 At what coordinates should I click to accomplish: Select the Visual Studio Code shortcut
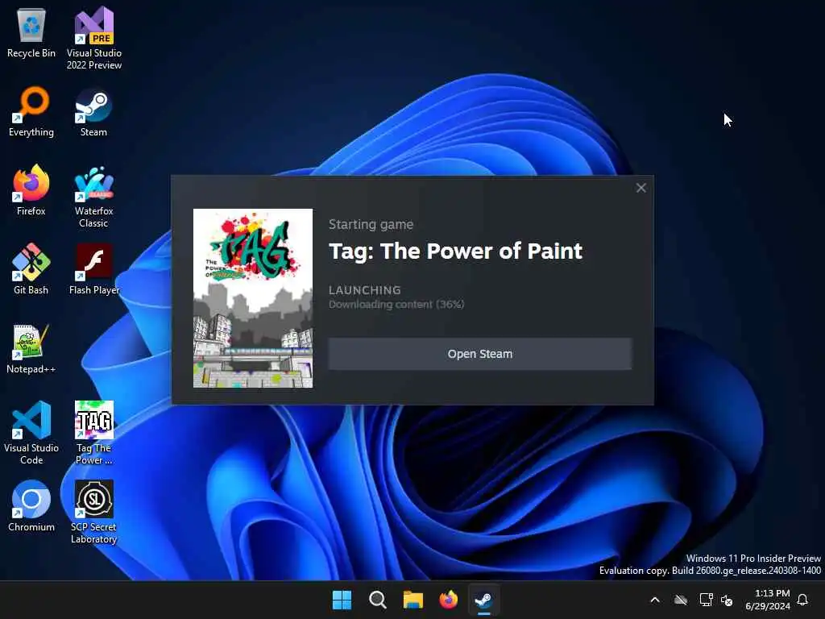tap(31, 433)
